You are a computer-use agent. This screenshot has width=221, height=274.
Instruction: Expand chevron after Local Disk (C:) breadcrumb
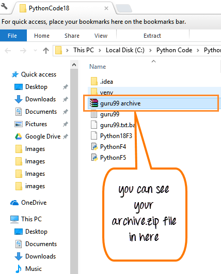pos(150,50)
